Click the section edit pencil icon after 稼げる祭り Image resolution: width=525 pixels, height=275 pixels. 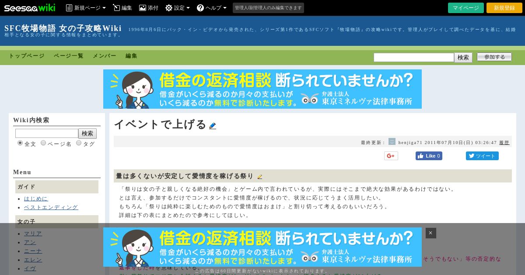pyautogui.click(x=260, y=177)
